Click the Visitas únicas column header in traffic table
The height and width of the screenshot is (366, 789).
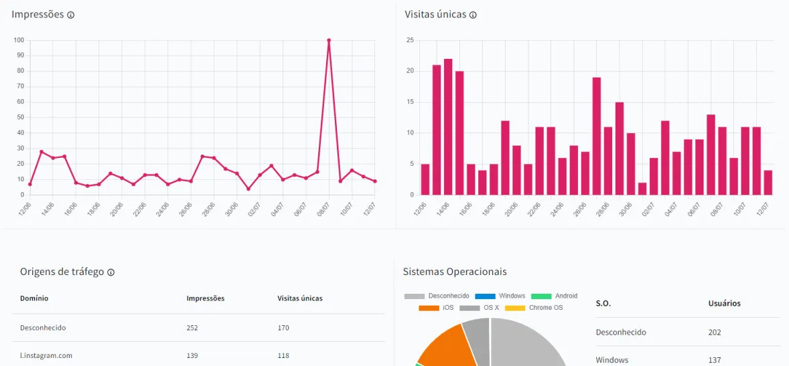(300, 298)
